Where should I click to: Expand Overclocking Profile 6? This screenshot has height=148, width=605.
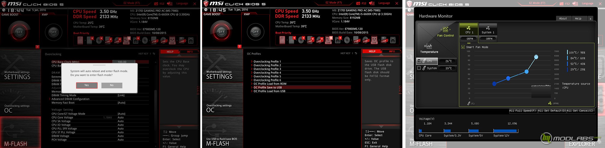click(301, 80)
